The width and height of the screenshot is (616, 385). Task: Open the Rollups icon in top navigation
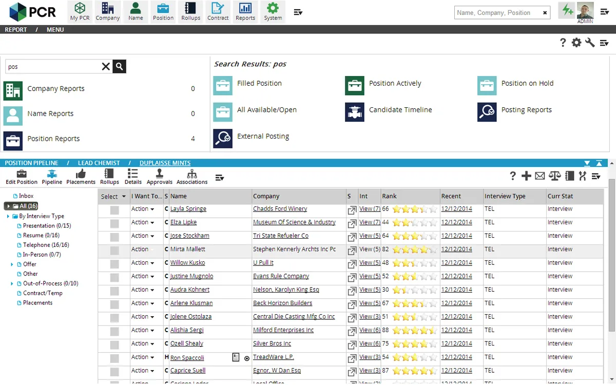pyautogui.click(x=190, y=8)
